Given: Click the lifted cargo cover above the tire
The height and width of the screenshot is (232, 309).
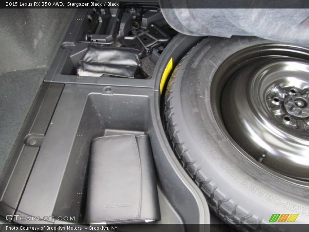Looking at the screenshot, I should point(239,19).
